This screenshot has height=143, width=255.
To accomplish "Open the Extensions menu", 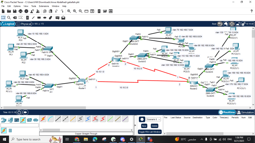I will [x=44, y=6].
